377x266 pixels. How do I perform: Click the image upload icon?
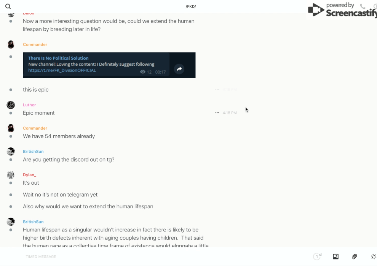pos(335,256)
